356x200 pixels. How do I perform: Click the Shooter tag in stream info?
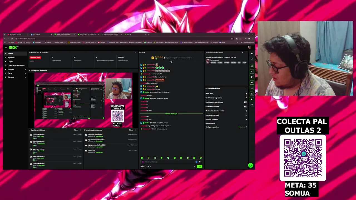coord(233,62)
